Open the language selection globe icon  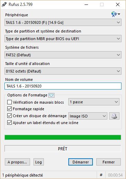(116, 14)
